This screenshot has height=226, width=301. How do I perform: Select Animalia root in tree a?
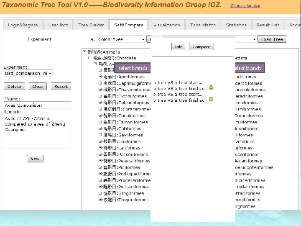point(104,52)
